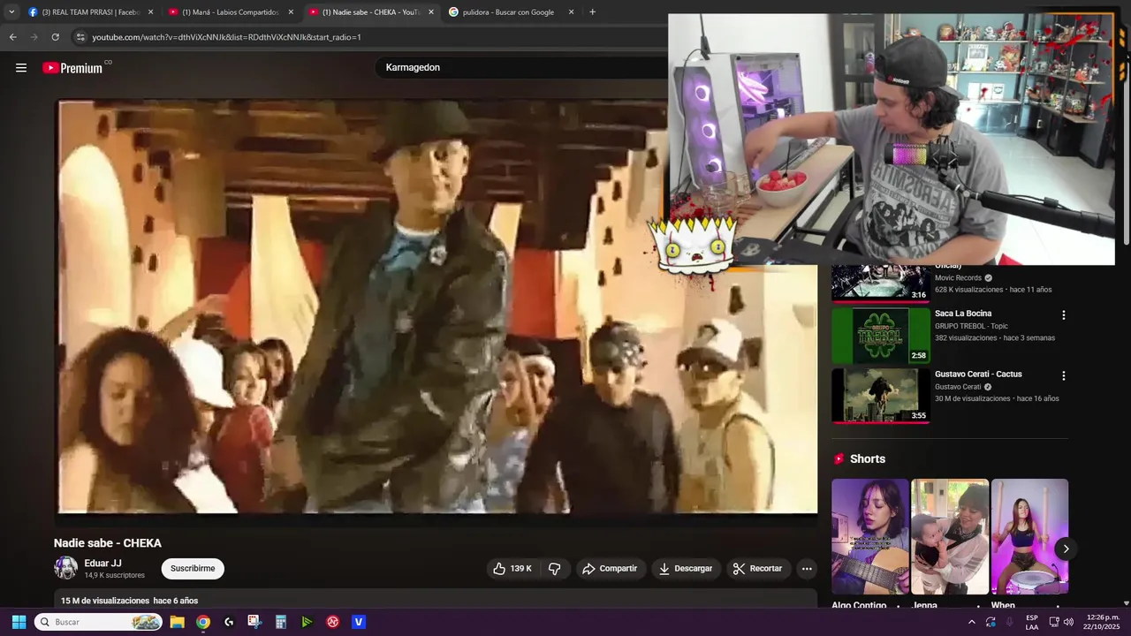The height and width of the screenshot is (636, 1131).
Task: View site information icon in address bar
Action: (80, 37)
